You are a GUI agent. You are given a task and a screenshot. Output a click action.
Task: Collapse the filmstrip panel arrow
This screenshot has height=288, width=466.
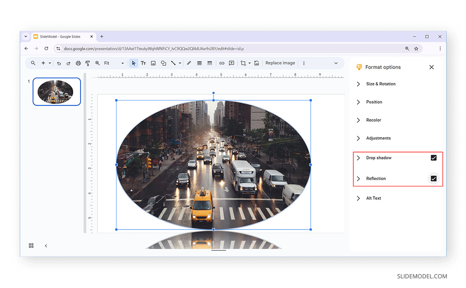pyautogui.click(x=46, y=246)
